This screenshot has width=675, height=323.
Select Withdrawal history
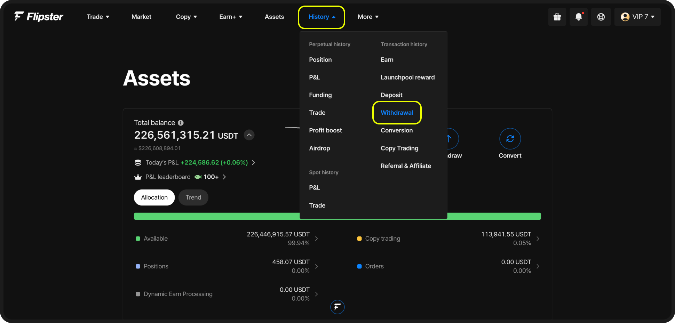[397, 113]
